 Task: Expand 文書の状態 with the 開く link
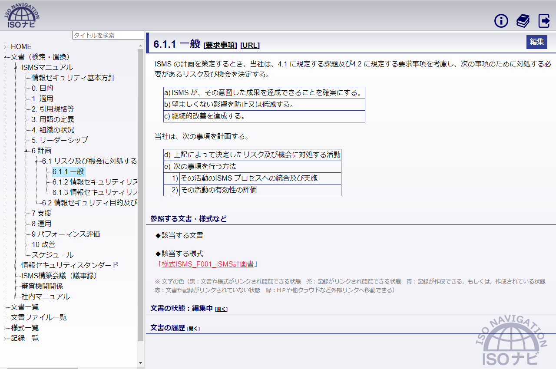click(221, 309)
